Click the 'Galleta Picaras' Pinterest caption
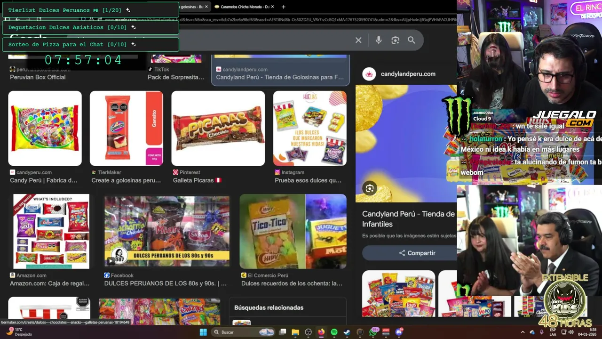Screen dimensions: 602x339 [197, 180]
